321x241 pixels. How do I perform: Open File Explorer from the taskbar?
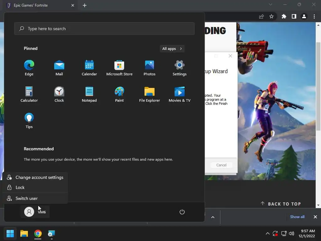click(24, 233)
